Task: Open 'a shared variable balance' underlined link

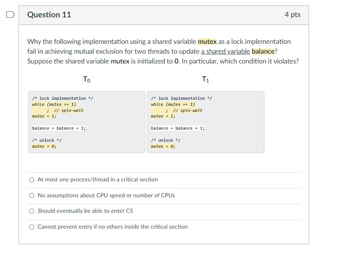Action: (x=226, y=51)
